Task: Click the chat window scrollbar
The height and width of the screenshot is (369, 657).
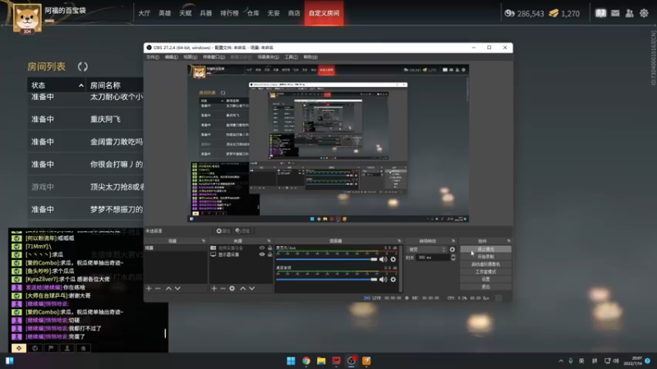Action: tap(165, 333)
